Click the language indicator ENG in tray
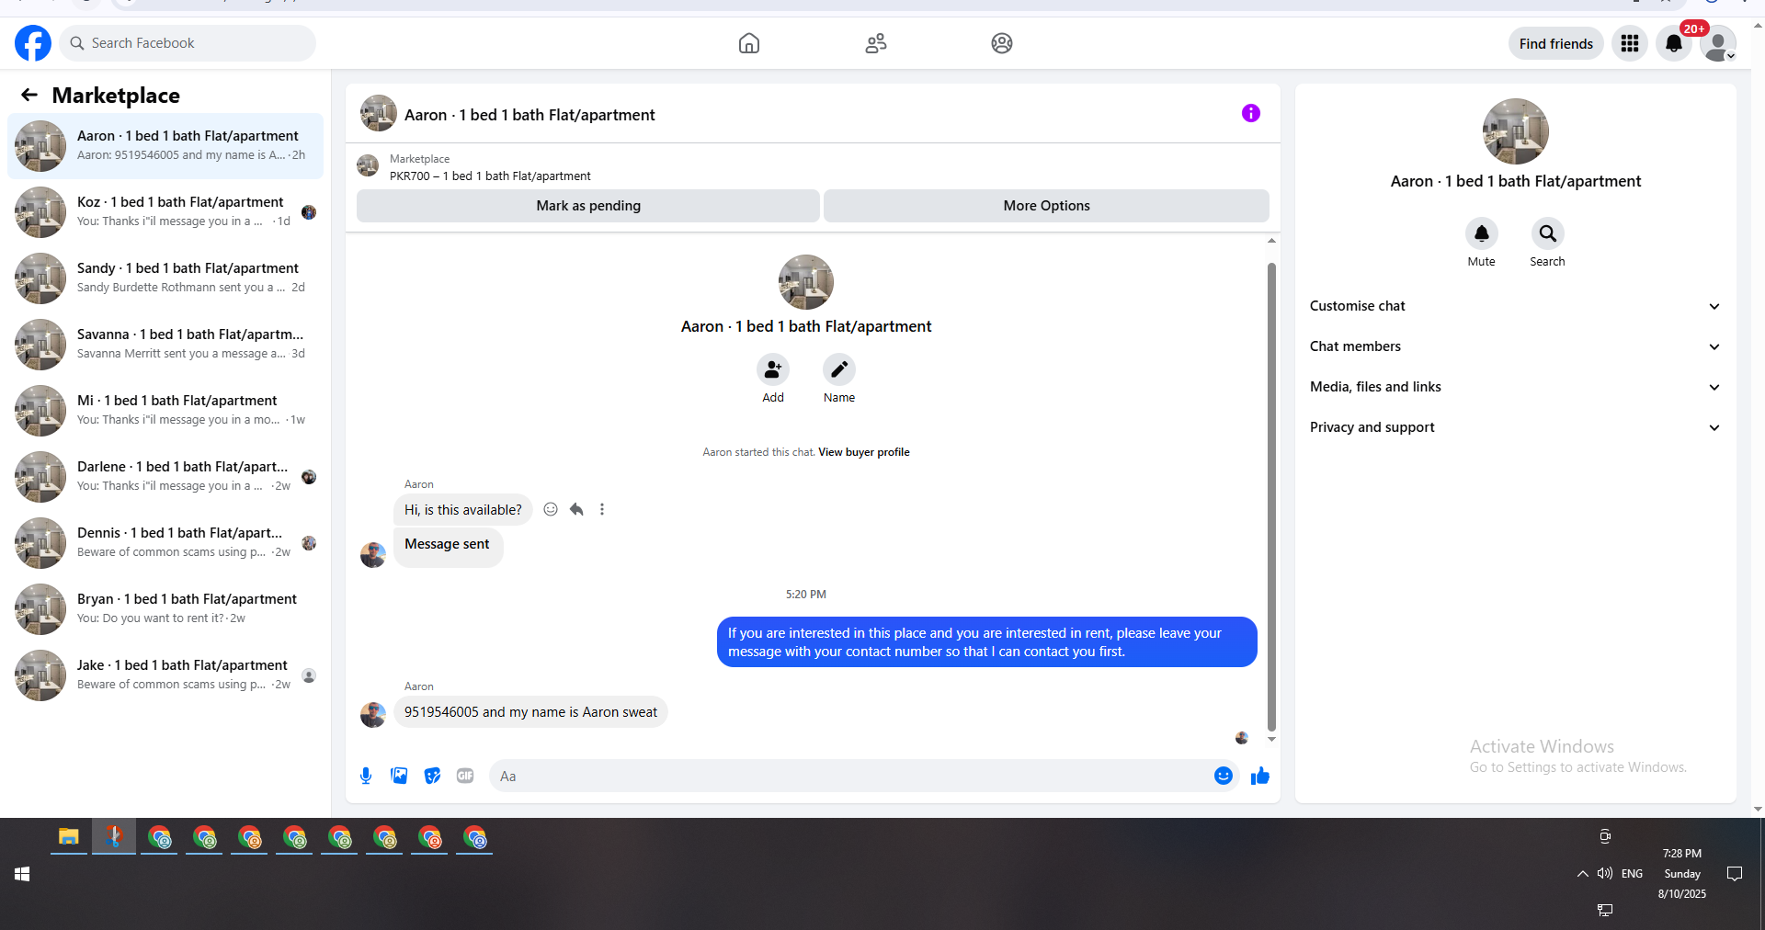 point(1632,874)
